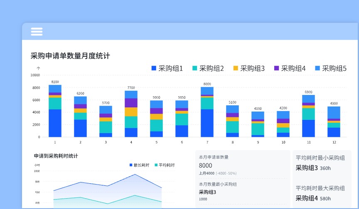Click the 采购组4 580h value
This screenshot has height=209, width=359.
pos(313,198)
